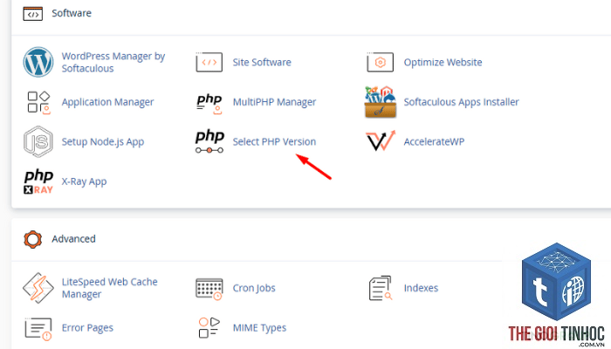Viewport: 611px width, 349px height.
Task: Open the Error Pages link
Action: pos(87,328)
